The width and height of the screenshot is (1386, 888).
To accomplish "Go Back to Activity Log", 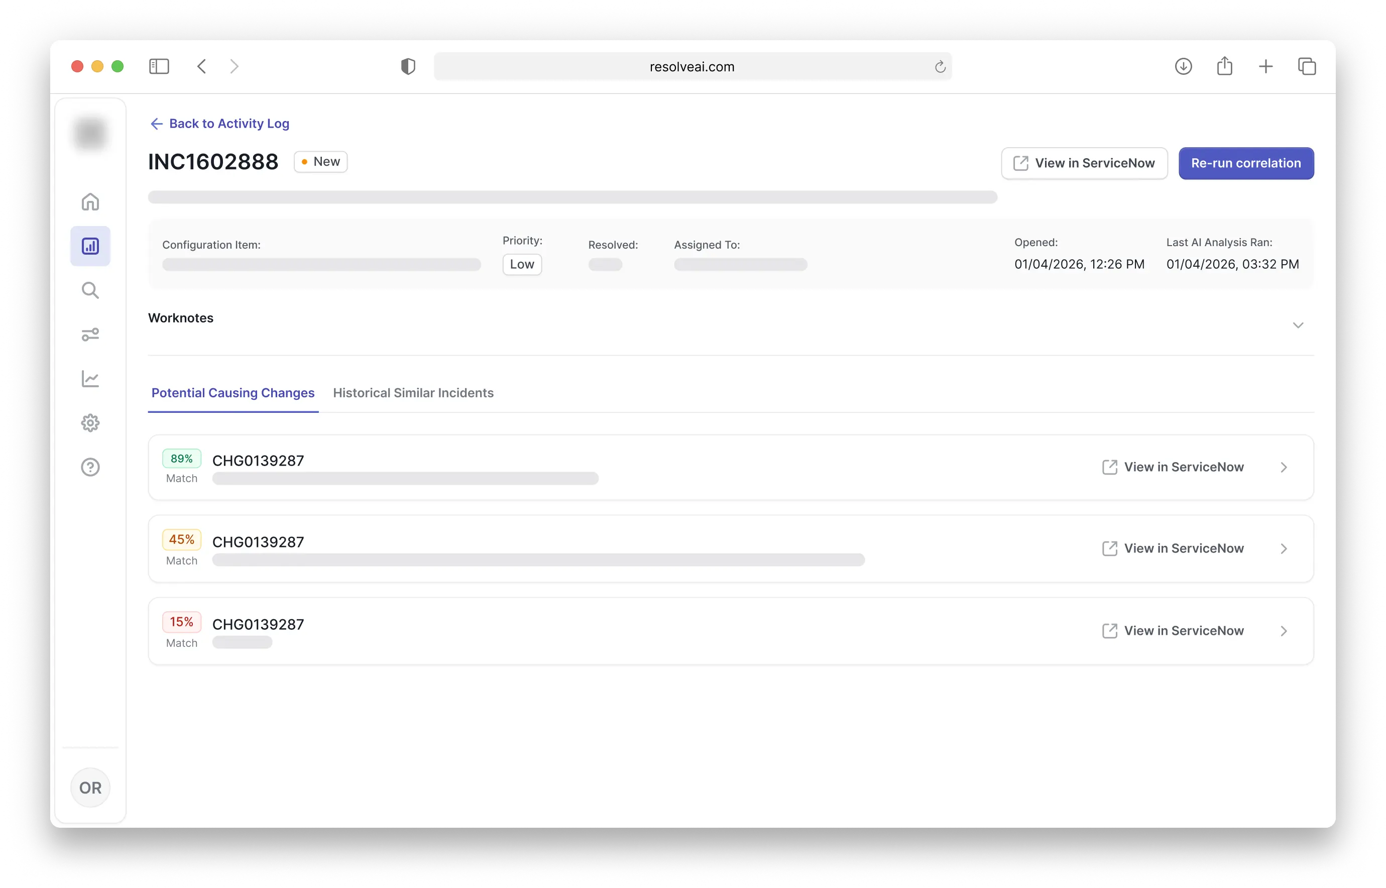I will [219, 124].
